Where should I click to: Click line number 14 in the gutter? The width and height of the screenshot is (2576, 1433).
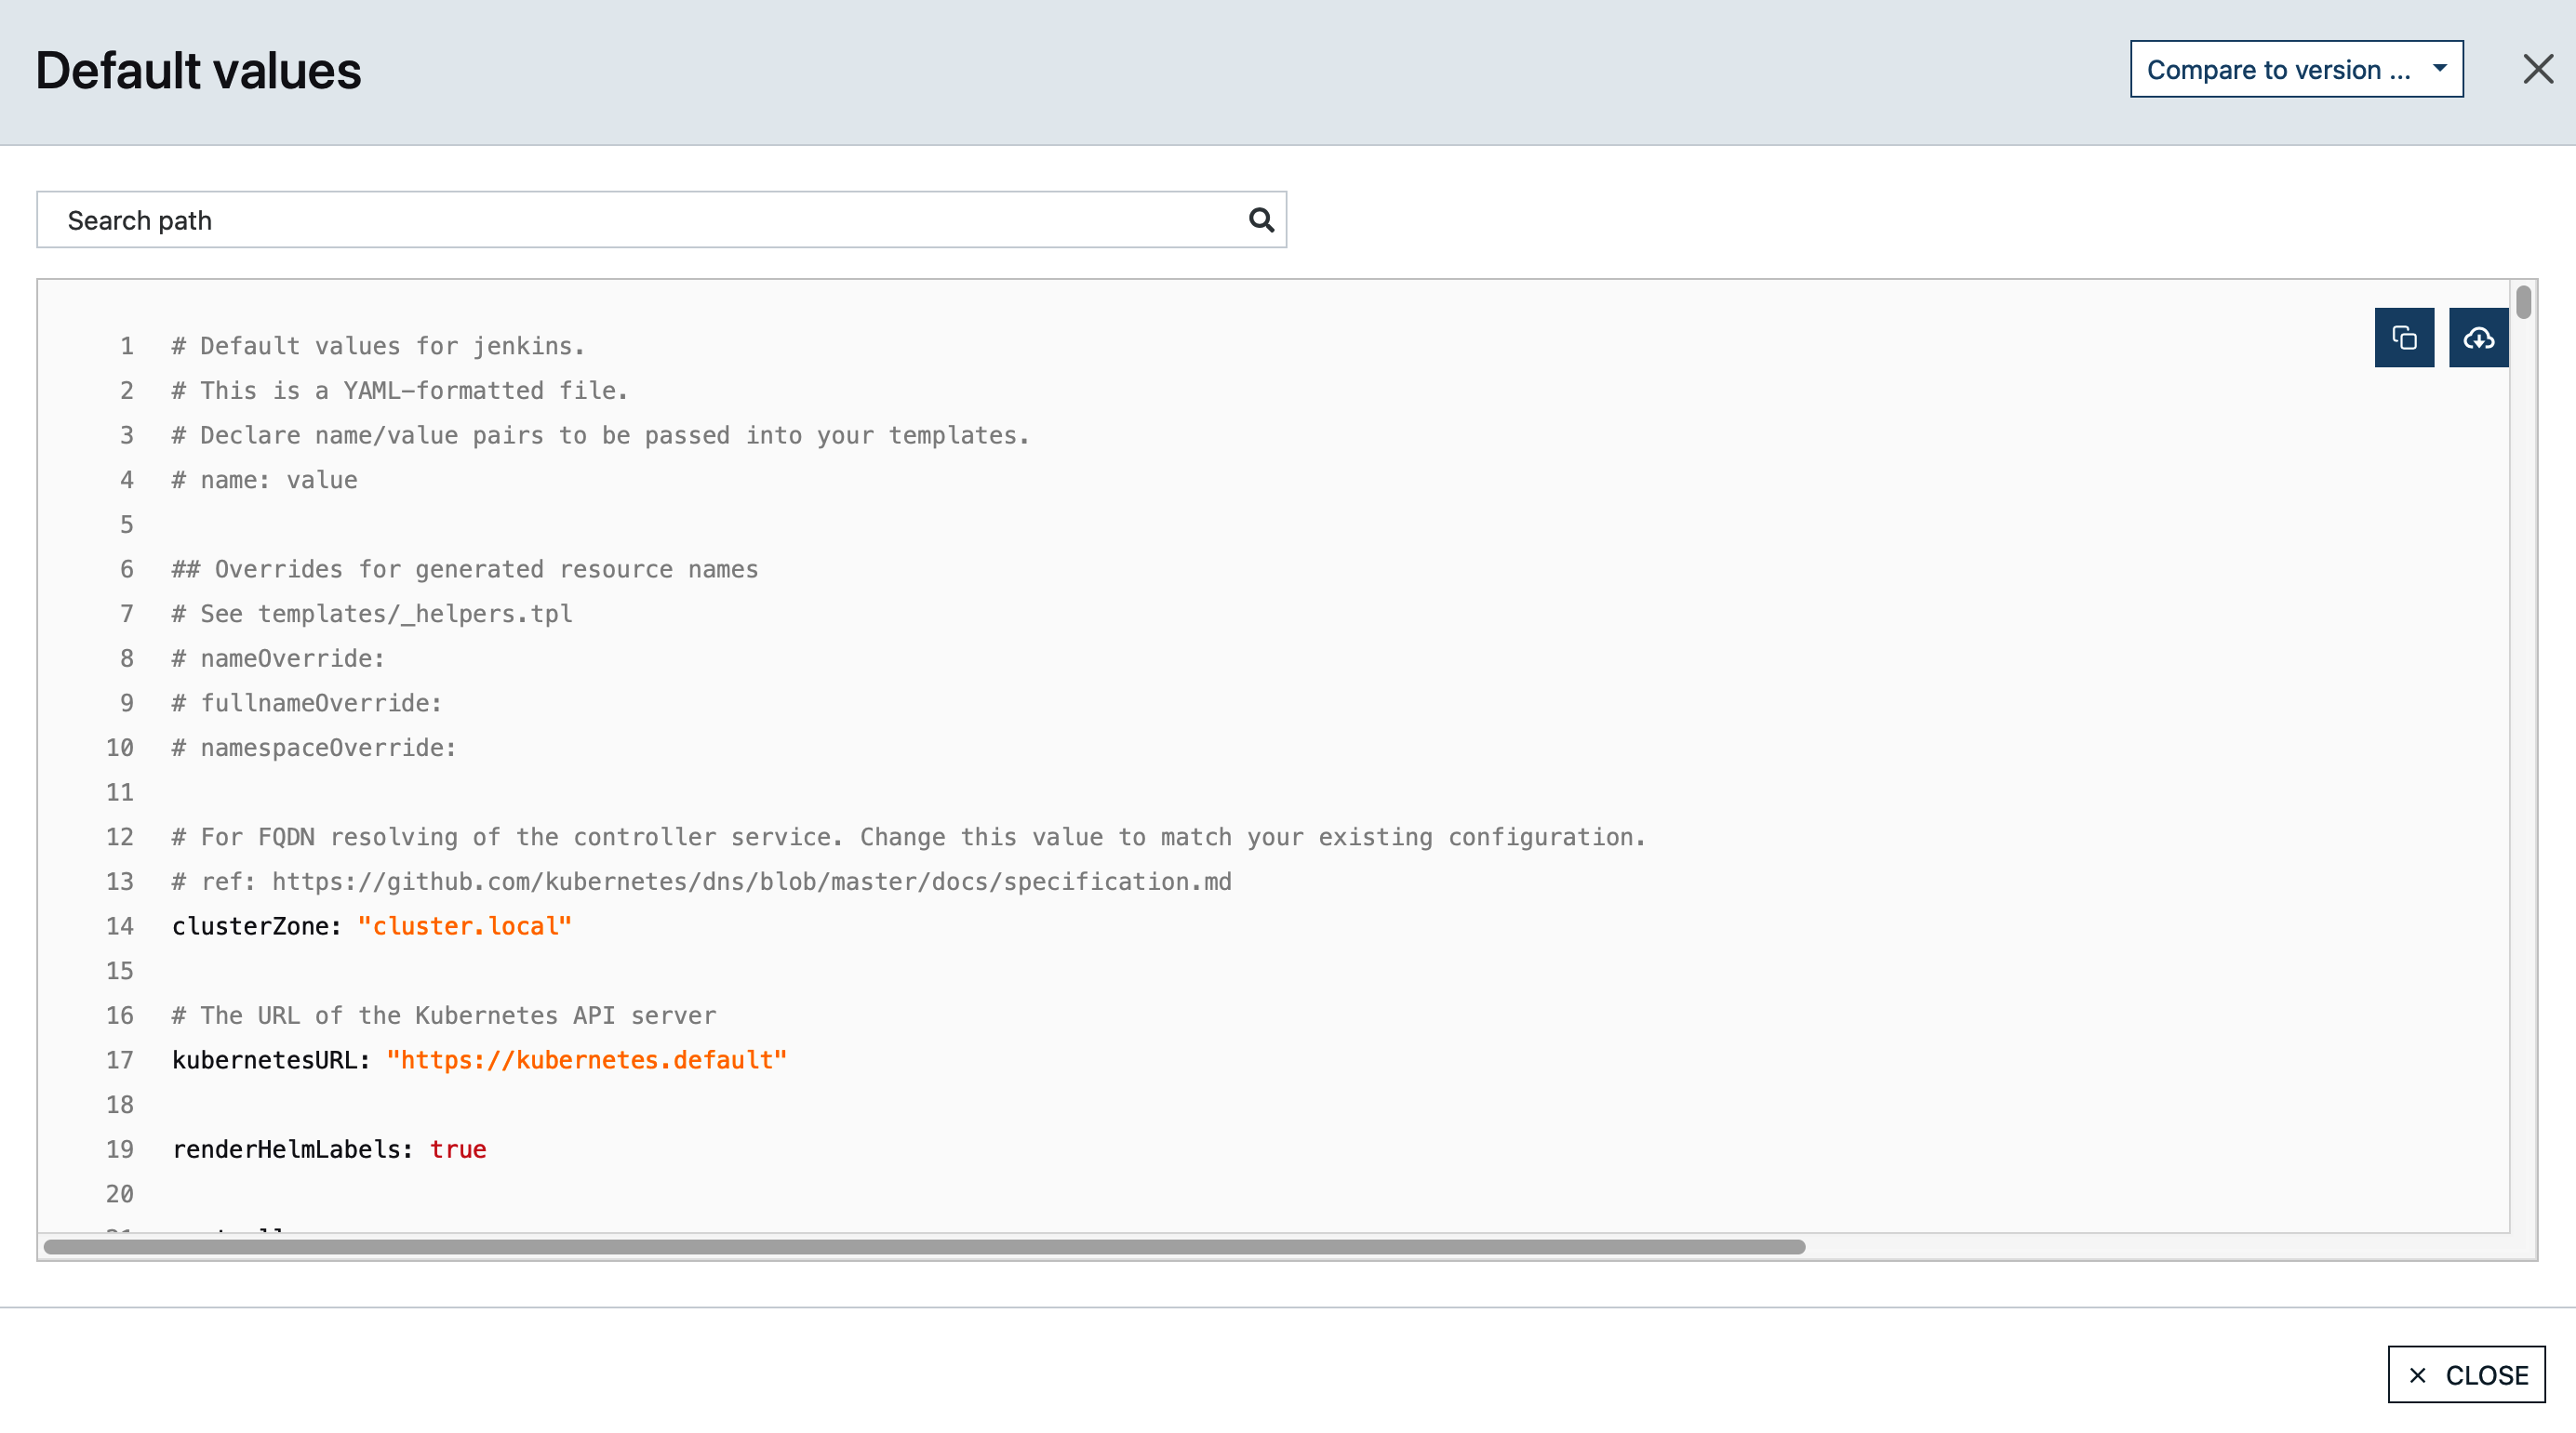(x=119, y=925)
